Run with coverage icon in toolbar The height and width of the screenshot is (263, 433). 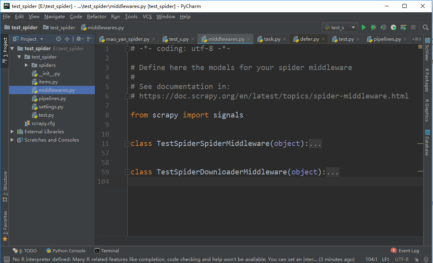383,27
